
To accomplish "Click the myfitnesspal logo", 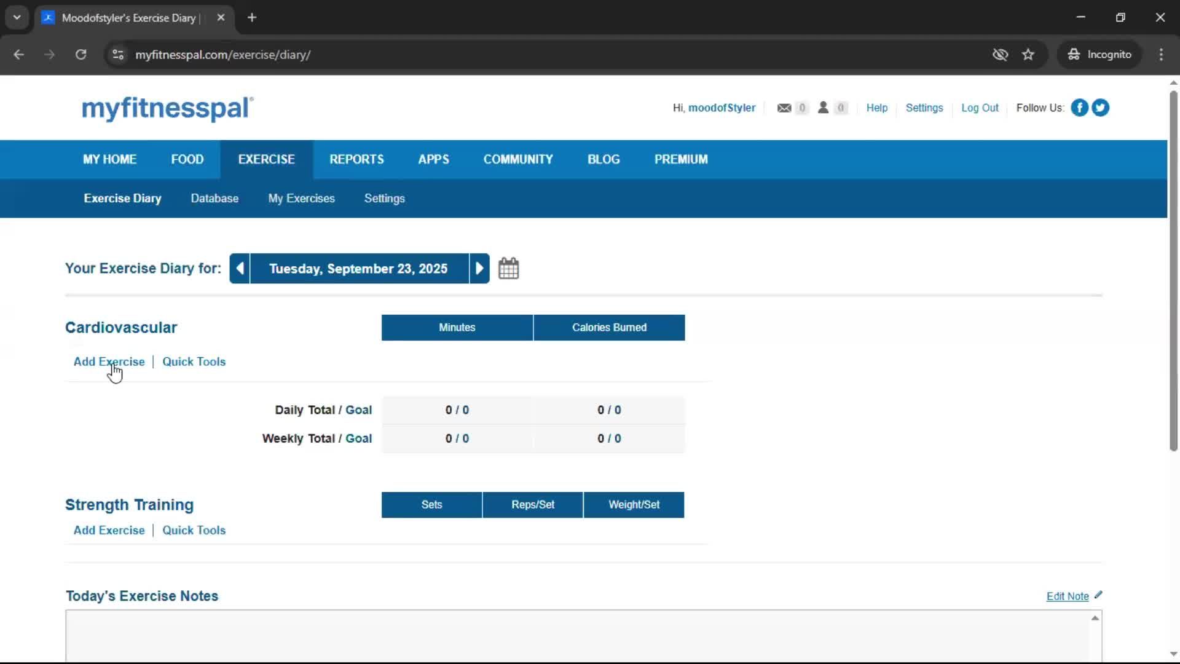I will pyautogui.click(x=167, y=109).
